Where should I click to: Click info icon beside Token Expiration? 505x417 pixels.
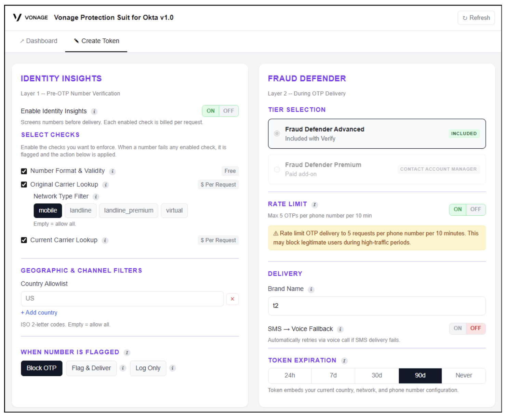[x=345, y=361]
